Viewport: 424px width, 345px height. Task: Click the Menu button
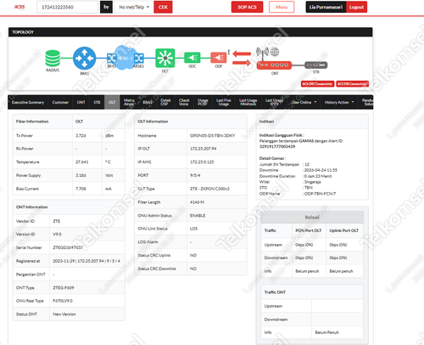tap(282, 7)
